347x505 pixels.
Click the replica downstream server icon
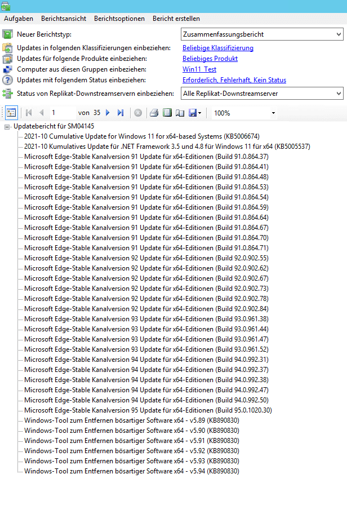click(x=8, y=94)
